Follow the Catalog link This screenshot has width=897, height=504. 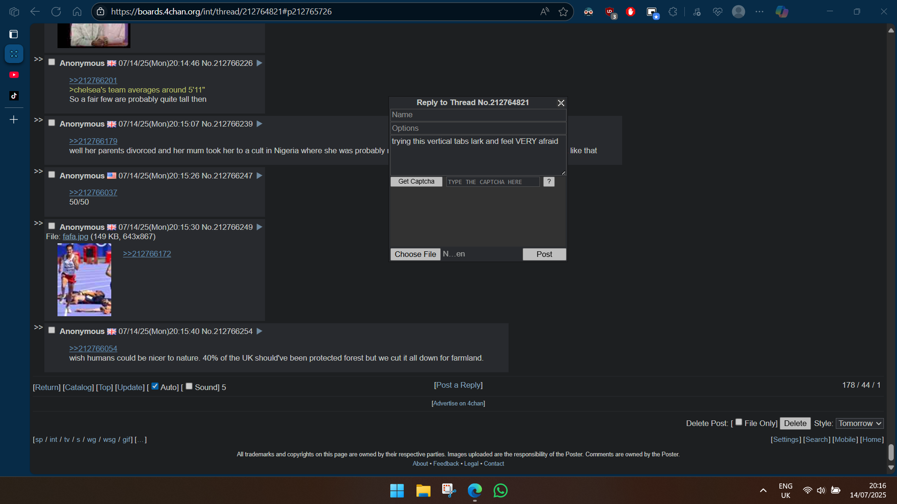click(x=78, y=387)
